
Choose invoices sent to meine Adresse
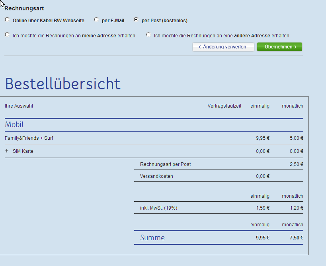point(7,35)
